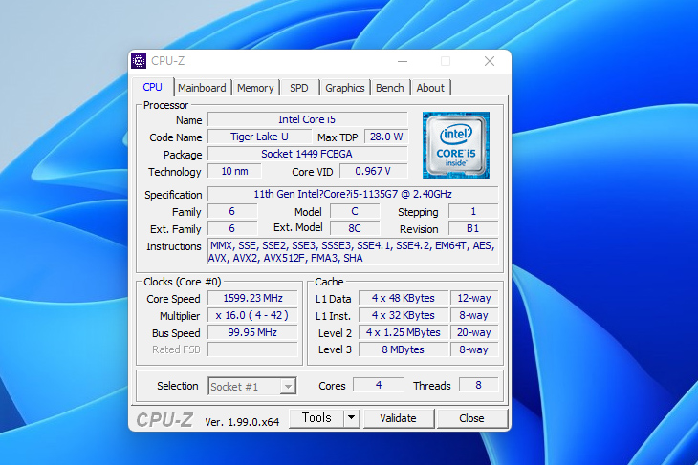Open the Tools dropdown arrow
Viewport: 698px width, 465px height.
[351, 418]
